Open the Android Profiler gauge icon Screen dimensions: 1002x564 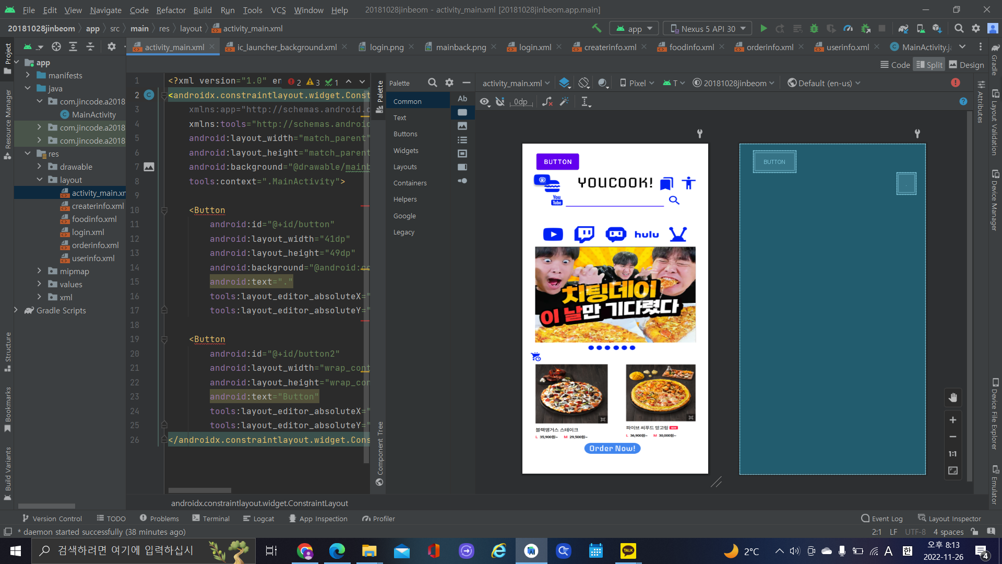coord(848,29)
